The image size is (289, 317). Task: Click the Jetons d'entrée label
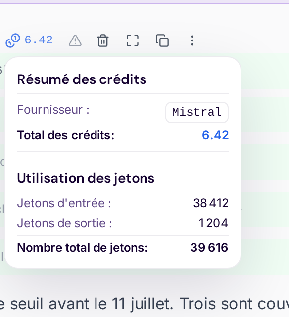64,203
